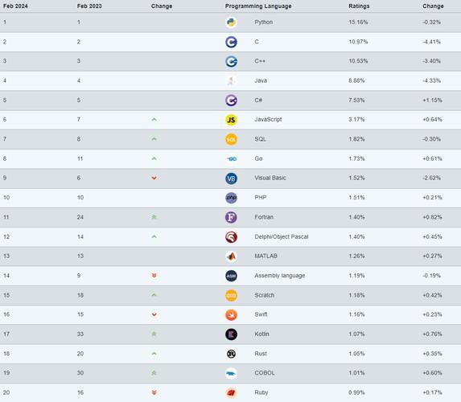Click the JavaScript JS logo icon
The width and height of the screenshot is (461, 402).
coord(231,120)
